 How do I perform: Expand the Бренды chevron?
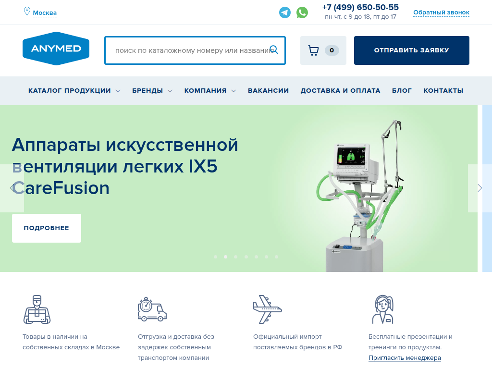[170, 91]
